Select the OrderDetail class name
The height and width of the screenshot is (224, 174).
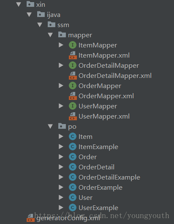96,167
